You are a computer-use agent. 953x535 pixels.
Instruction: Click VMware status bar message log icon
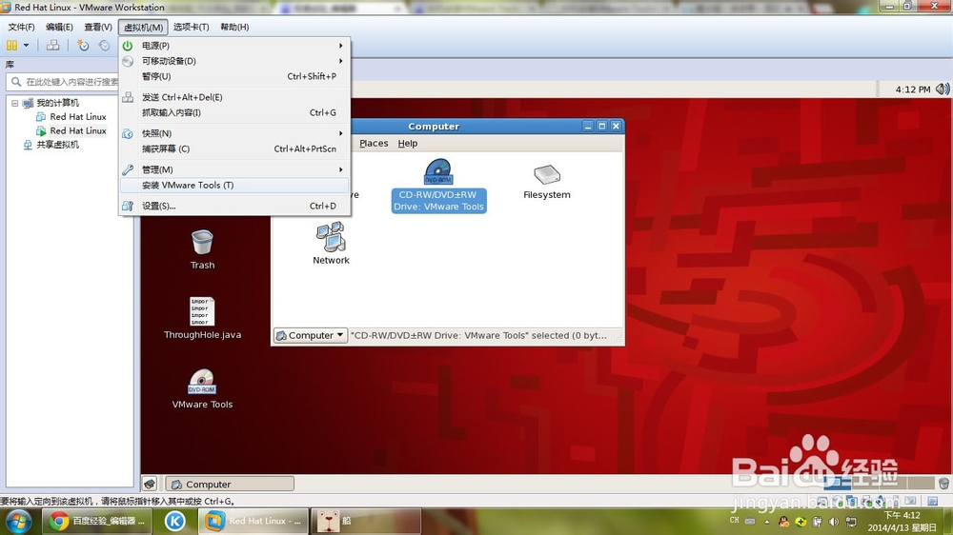932,501
